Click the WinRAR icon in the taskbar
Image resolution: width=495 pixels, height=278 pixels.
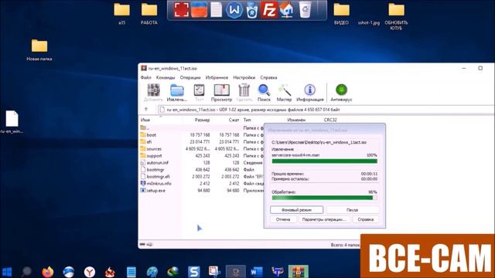pos(298,271)
